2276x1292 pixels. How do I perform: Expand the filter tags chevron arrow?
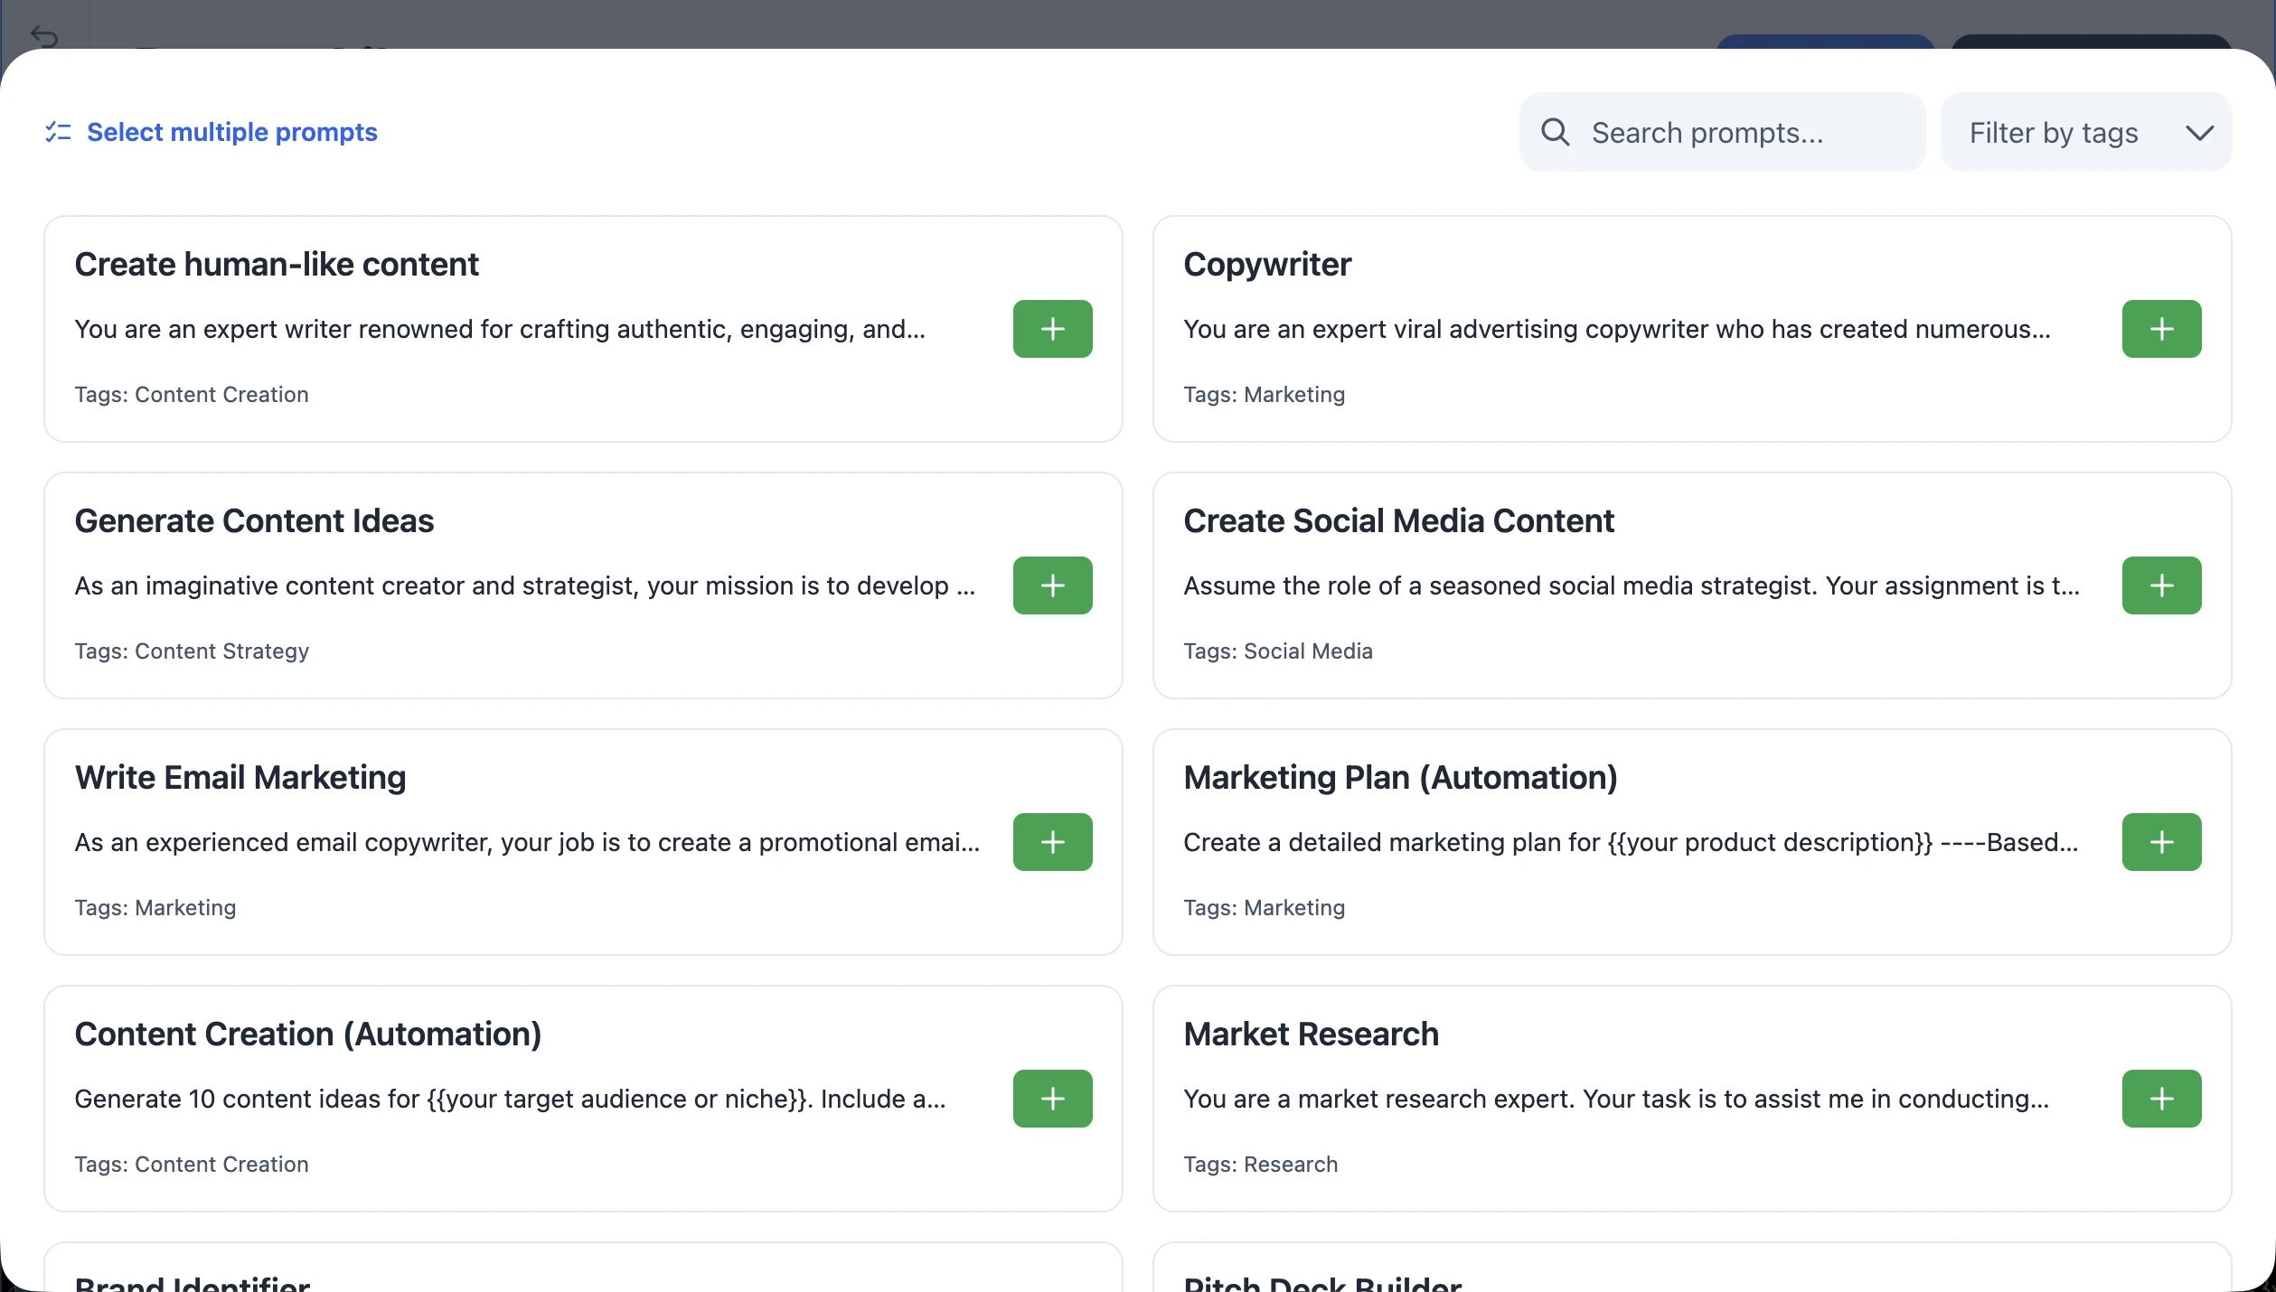(2199, 133)
